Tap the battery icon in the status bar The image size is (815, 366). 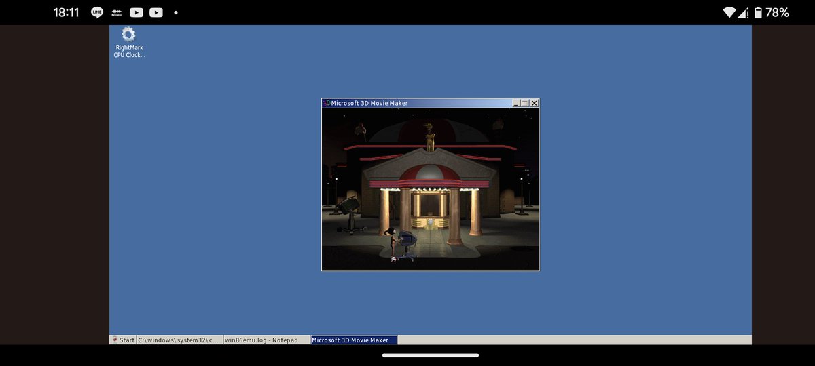pyautogui.click(x=758, y=12)
